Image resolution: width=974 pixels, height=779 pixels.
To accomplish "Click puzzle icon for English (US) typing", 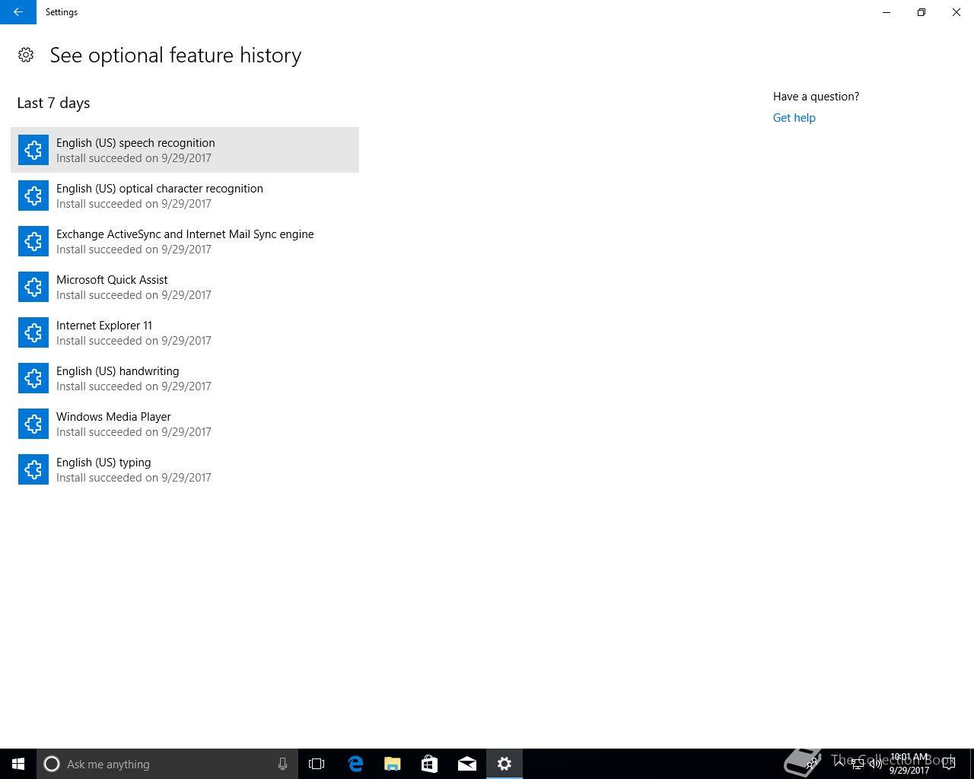I will [x=33, y=469].
